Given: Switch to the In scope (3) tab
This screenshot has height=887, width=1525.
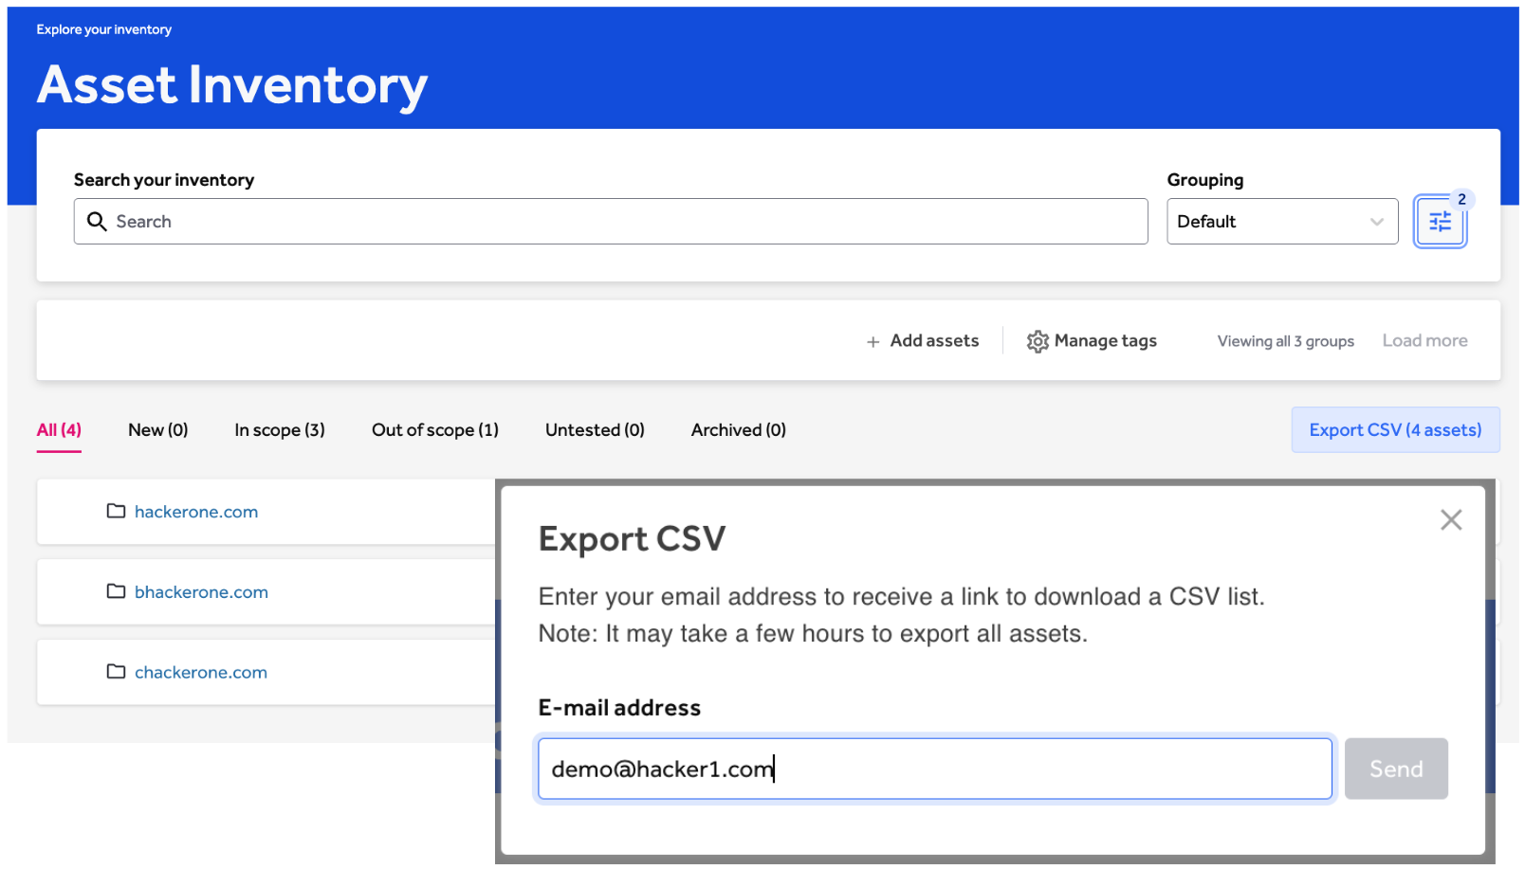Looking at the screenshot, I should pyautogui.click(x=280, y=430).
